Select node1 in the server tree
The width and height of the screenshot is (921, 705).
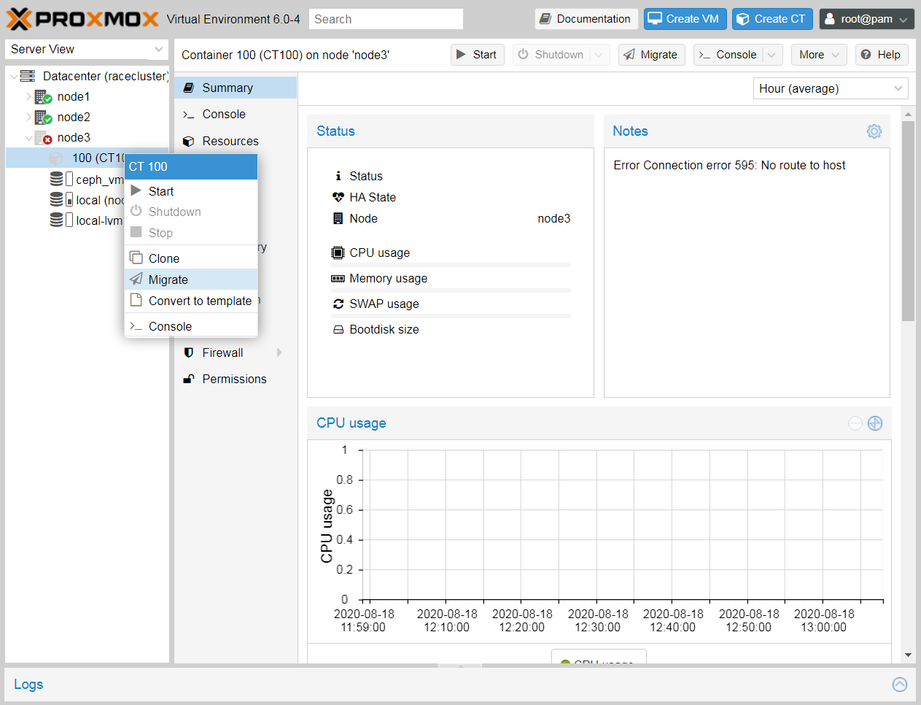[x=74, y=96]
